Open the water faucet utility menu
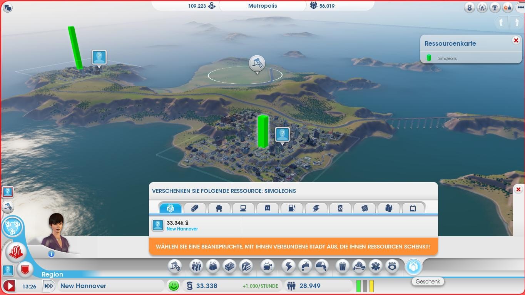The width and height of the screenshot is (525, 295). coord(305,266)
